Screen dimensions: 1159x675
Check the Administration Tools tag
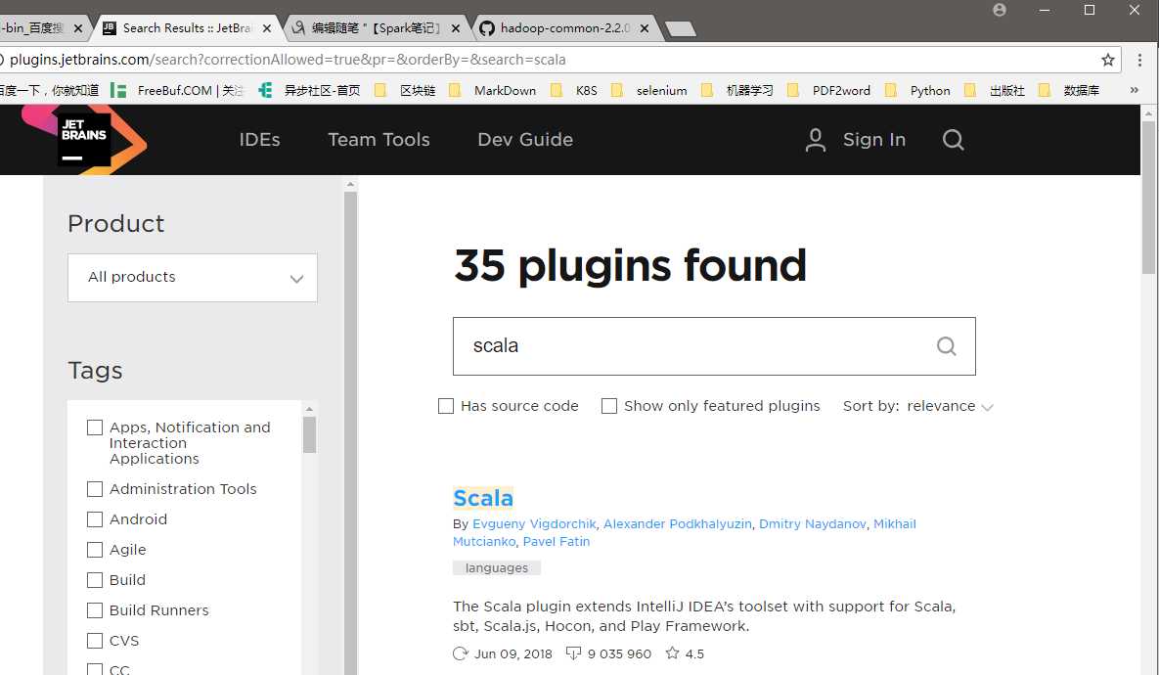pyautogui.click(x=95, y=489)
